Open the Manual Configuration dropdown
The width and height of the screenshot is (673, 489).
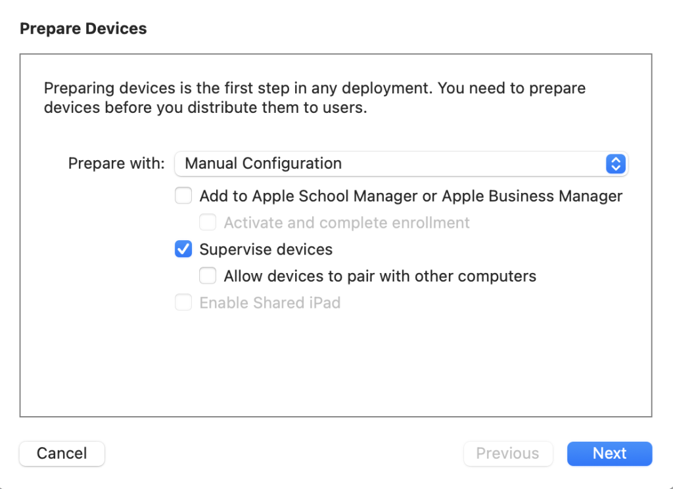click(402, 163)
